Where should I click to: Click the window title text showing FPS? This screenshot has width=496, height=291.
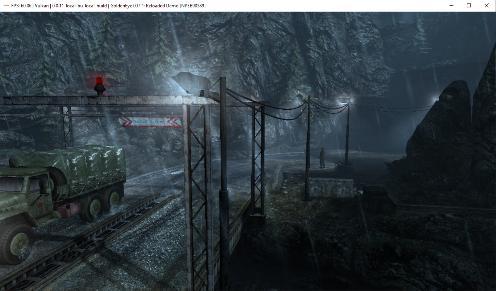click(x=108, y=6)
